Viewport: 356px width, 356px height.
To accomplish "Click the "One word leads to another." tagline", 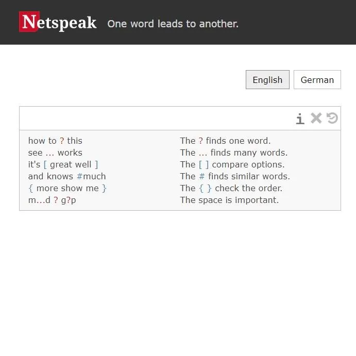I will click(x=173, y=24).
